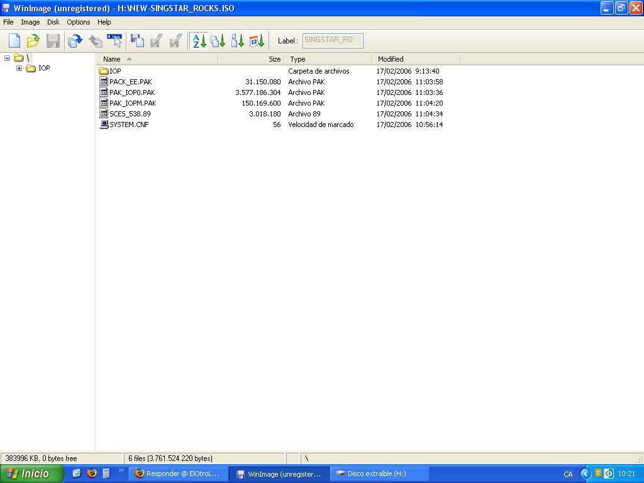Sort files alphabetically with A-Z icon

tap(199, 41)
